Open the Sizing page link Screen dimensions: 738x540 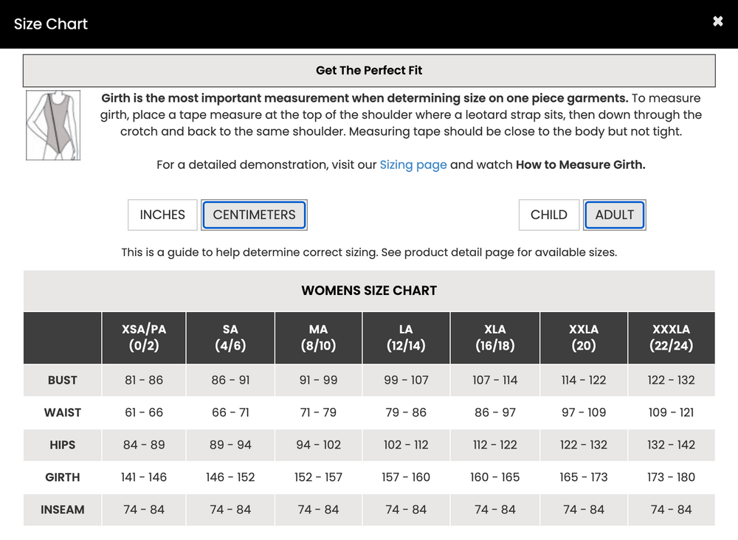[413, 165]
